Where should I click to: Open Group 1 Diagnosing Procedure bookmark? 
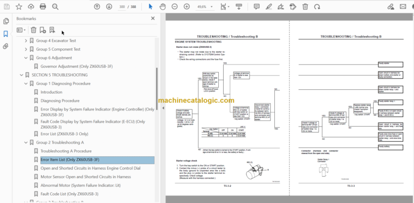click(x=63, y=83)
